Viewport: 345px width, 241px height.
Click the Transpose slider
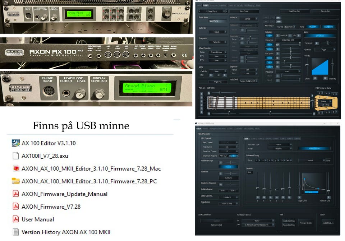pyautogui.click(x=328, y=43)
